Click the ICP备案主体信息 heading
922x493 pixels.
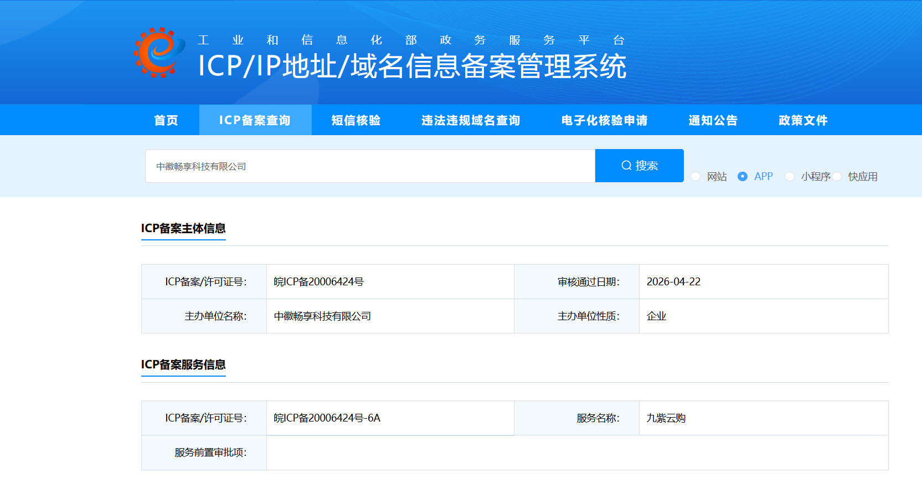[183, 228]
